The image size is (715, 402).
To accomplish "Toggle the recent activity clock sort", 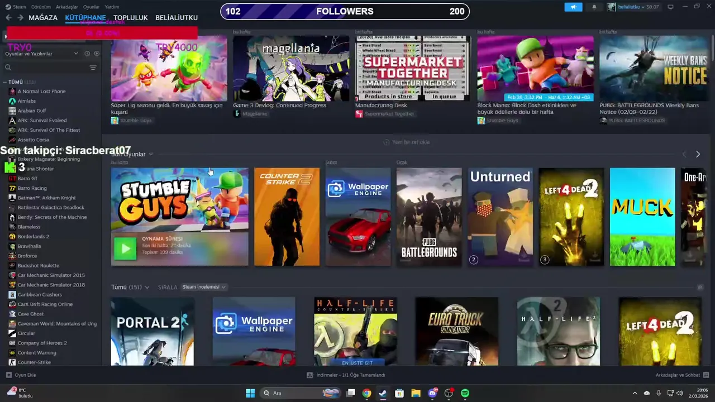I will click(87, 54).
